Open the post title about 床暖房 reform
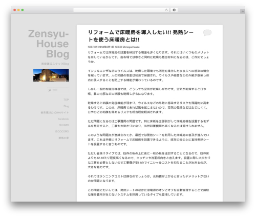 pos(141,36)
